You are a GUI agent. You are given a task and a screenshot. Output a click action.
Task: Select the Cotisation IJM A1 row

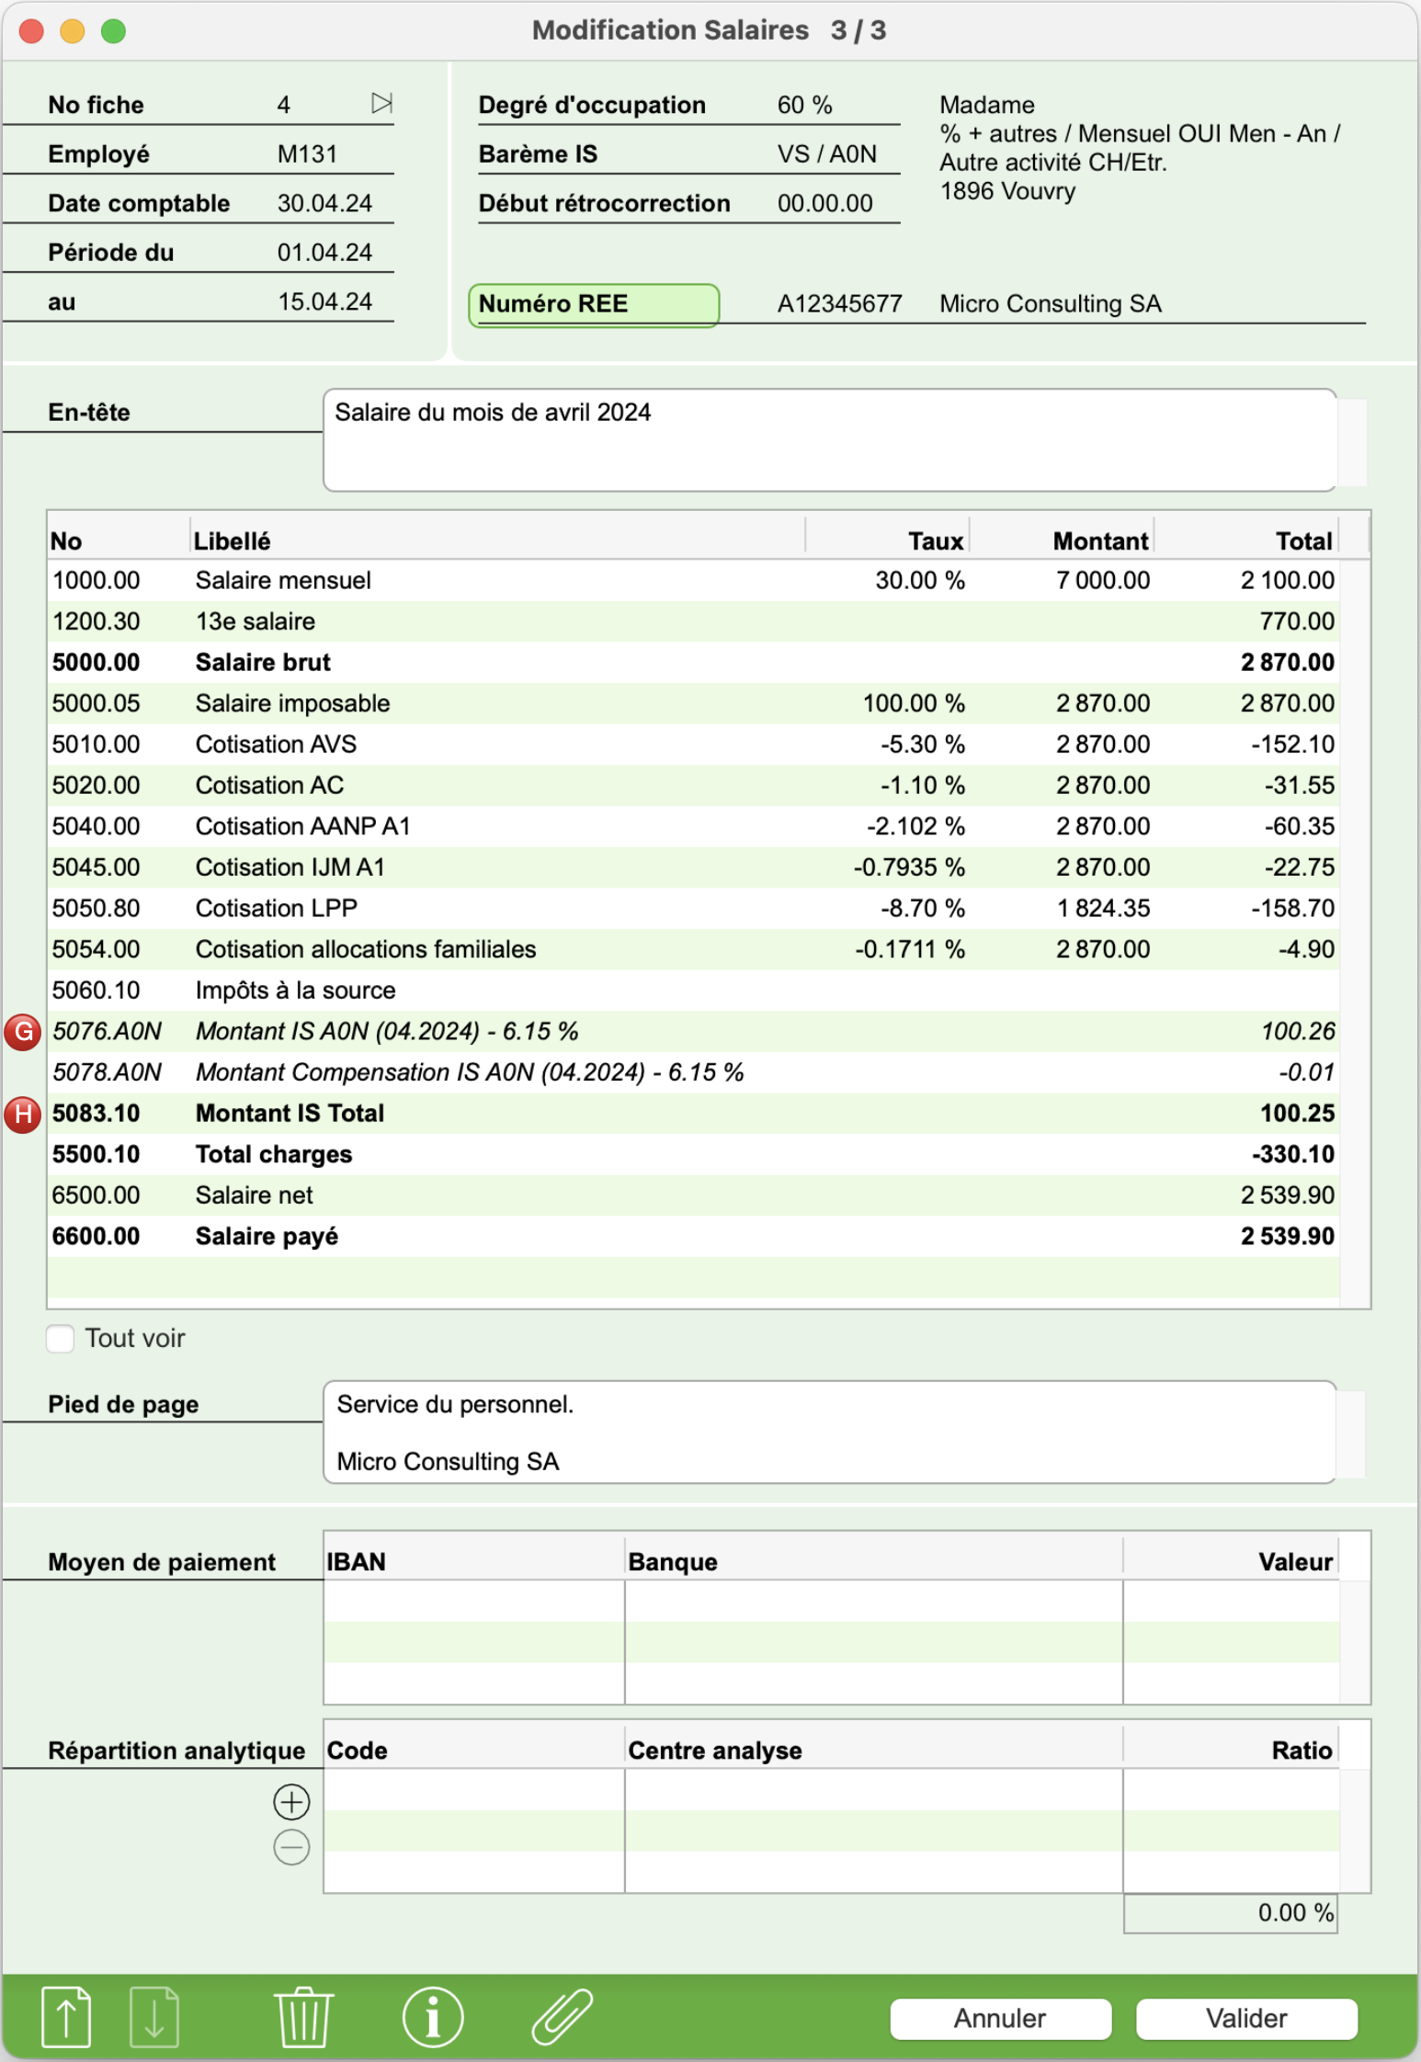click(x=693, y=867)
